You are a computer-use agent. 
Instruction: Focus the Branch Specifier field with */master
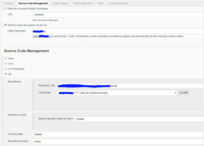[x=138, y=119]
